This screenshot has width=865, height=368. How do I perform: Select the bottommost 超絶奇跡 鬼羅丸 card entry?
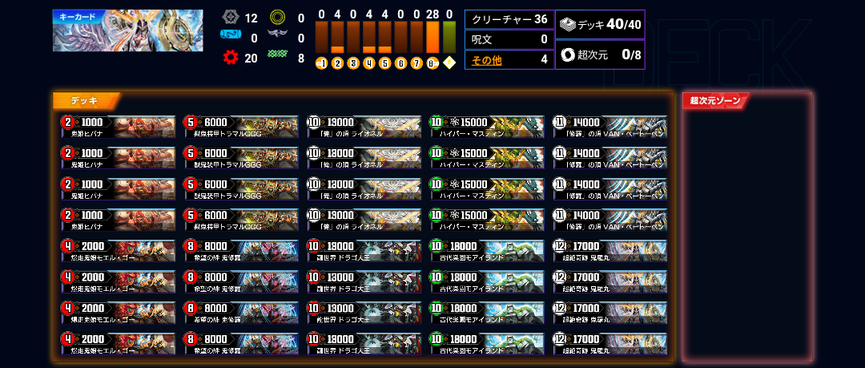click(x=610, y=343)
